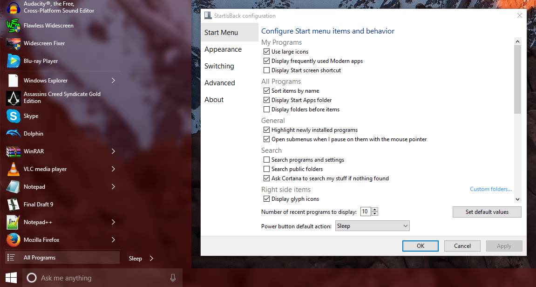Click the Apply button

tap(504, 246)
